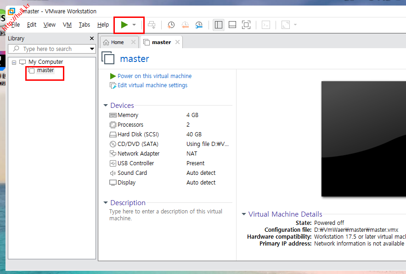
Task: Click the black VM screen preview thumbnail
Action: pyautogui.click(x=364, y=139)
